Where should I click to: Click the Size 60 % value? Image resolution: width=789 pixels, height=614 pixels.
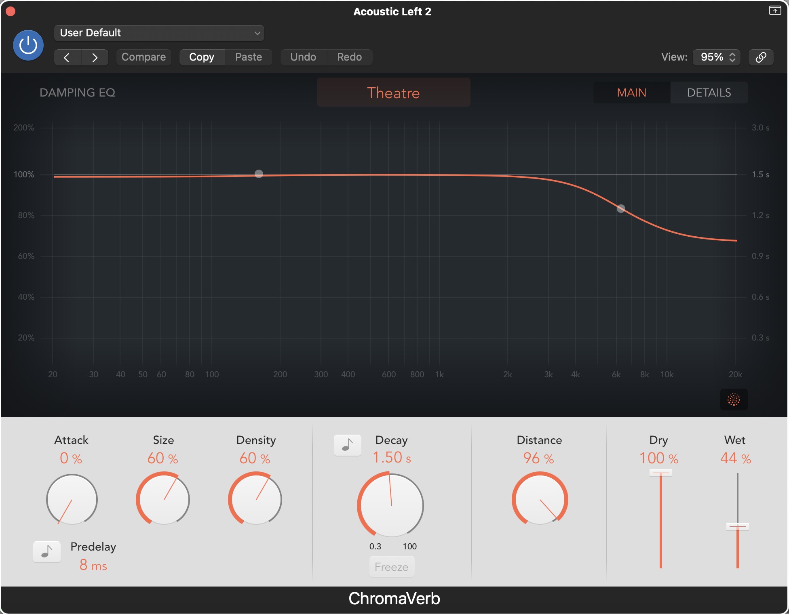163,458
